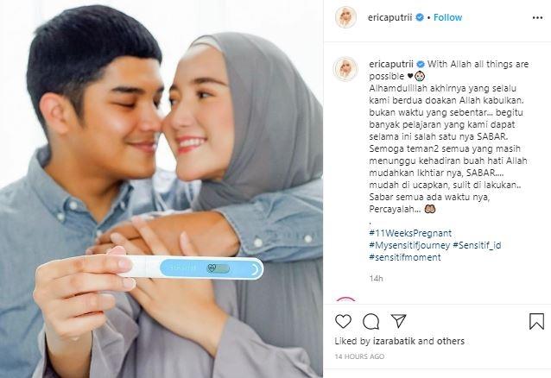Click the verified badge in the header
The image size is (551, 378).
[420, 17]
